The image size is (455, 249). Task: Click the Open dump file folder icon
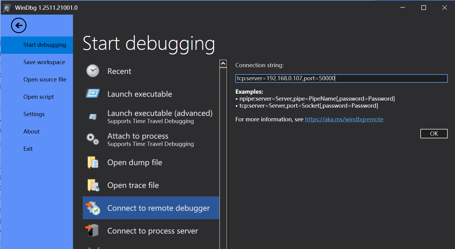(x=93, y=162)
